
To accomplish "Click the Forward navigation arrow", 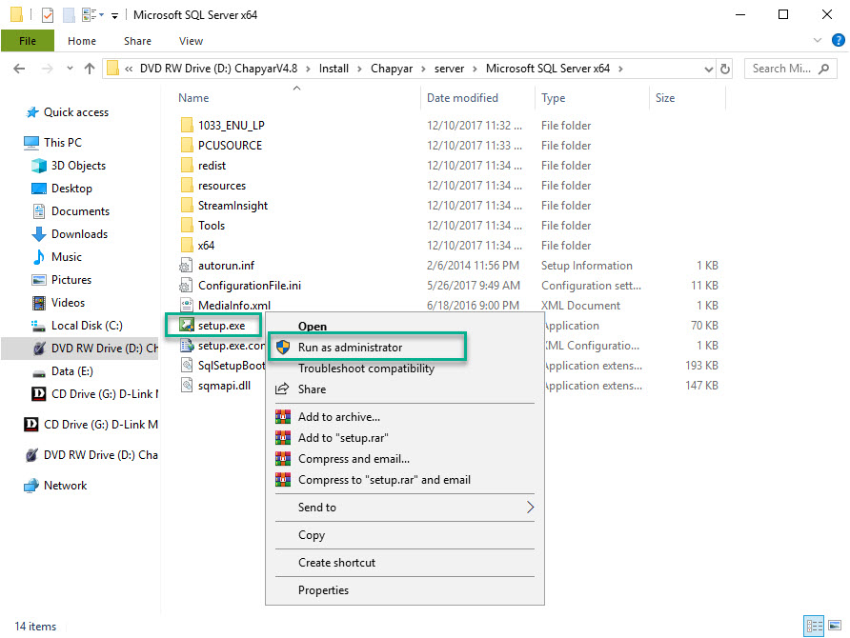I will pyautogui.click(x=48, y=69).
